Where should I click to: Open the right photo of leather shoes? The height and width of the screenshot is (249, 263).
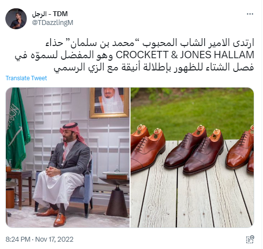192,158
